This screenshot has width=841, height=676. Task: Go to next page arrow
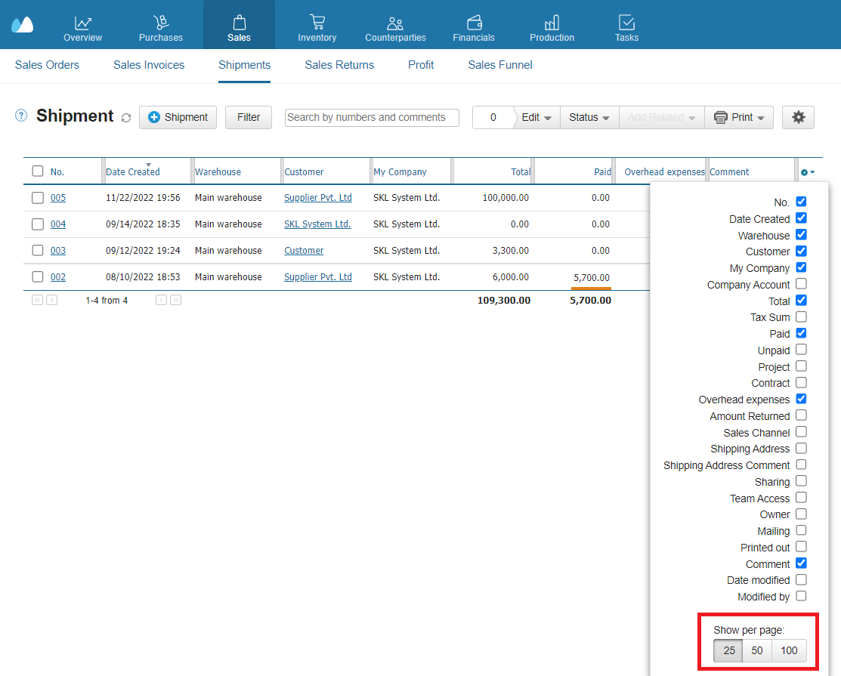click(x=161, y=300)
